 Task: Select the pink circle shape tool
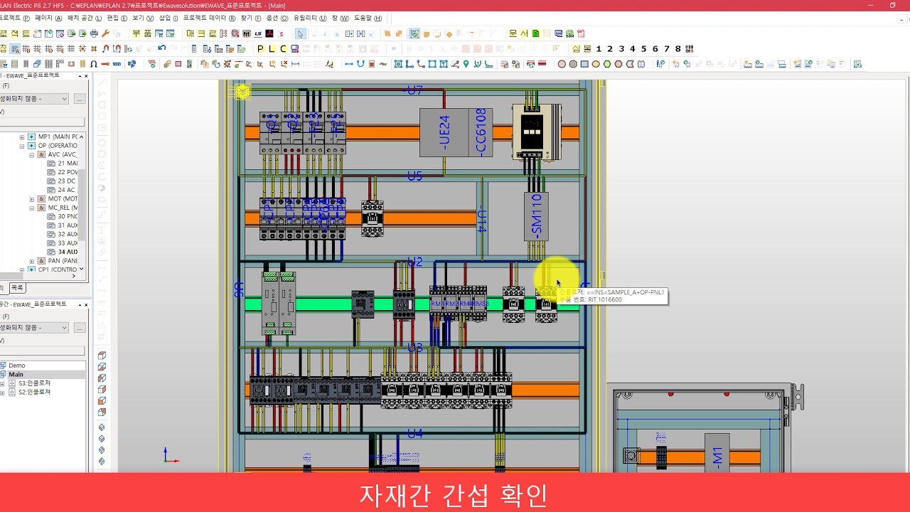562,64
